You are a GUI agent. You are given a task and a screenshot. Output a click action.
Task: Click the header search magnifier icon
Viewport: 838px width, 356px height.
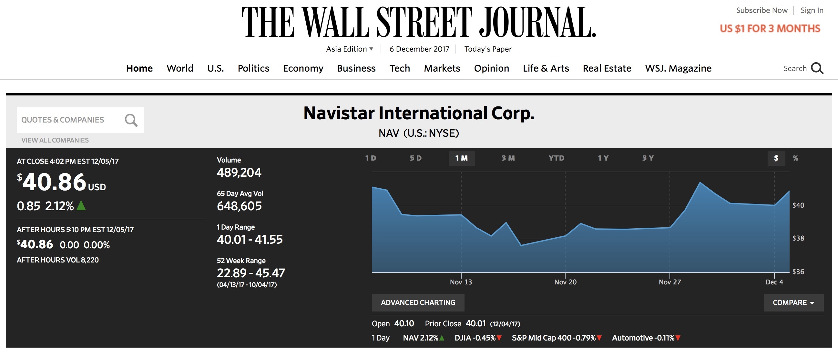(x=817, y=68)
